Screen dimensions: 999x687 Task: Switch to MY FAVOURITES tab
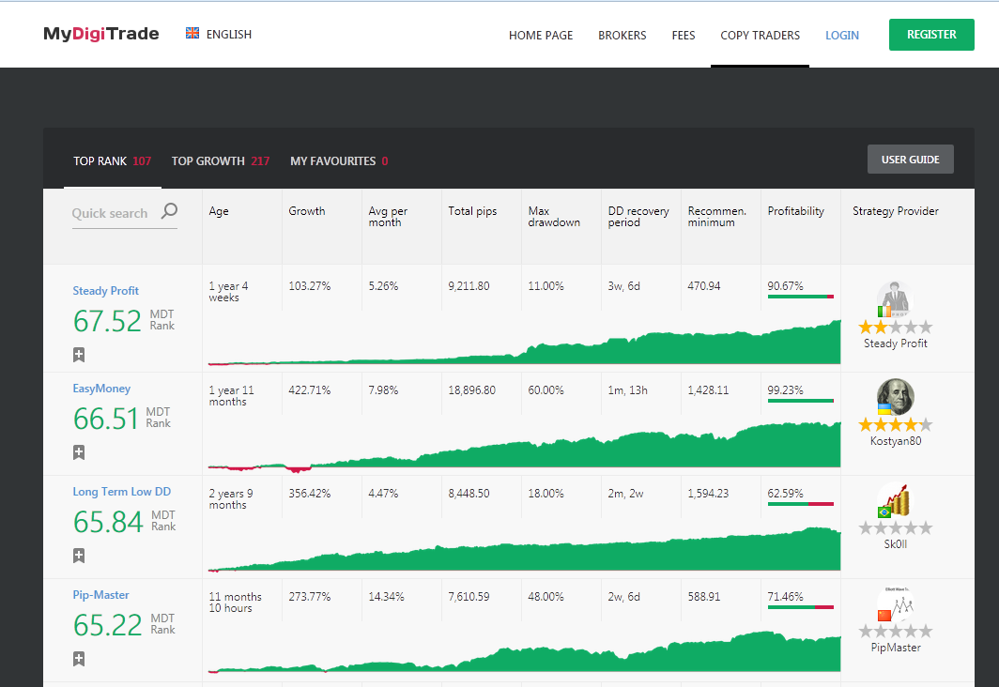point(339,161)
